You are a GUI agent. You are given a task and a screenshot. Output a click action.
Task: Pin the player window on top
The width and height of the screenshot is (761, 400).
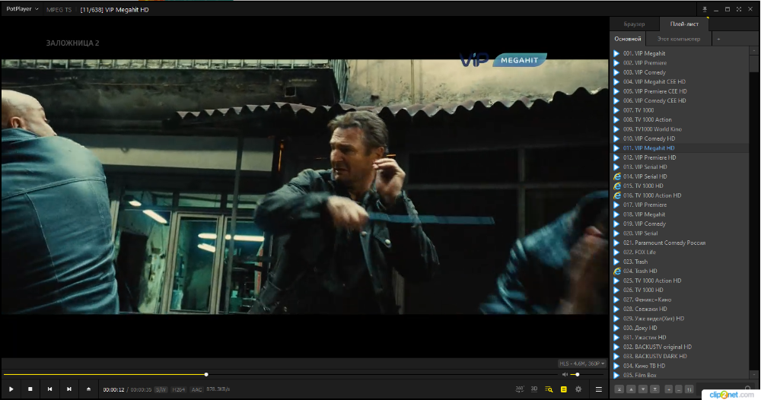pyautogui.click(x=705, y=9)
